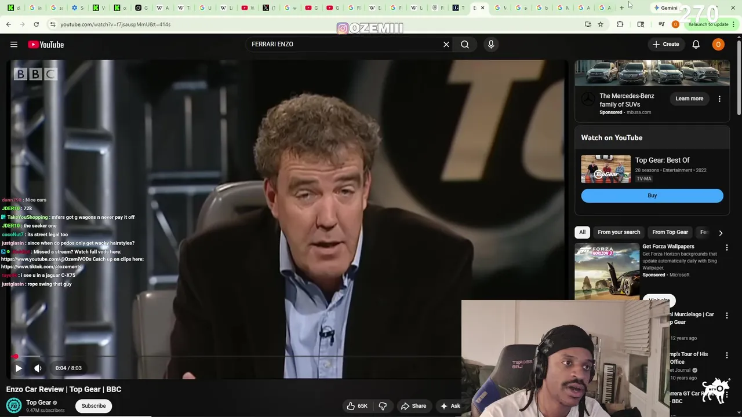The width and height of the screenshot is (742, 417).
Task: Play the Enzo Car Review video
Action: [x=19, y=368]
